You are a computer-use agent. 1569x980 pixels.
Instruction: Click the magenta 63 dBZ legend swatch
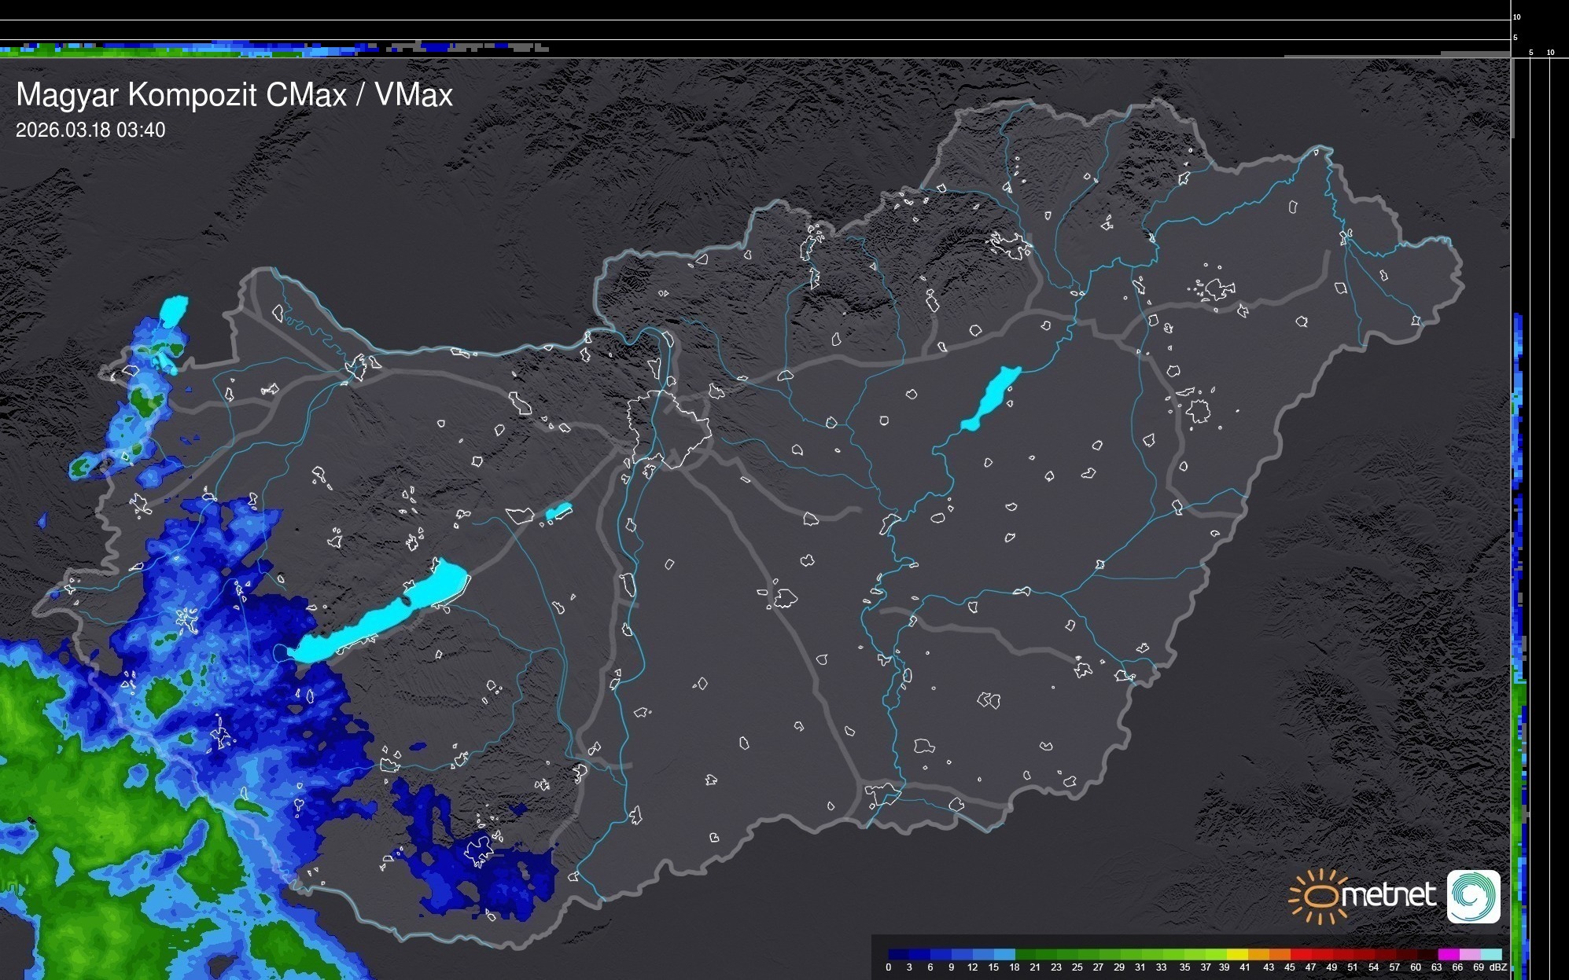click(x=1448, y=955)
